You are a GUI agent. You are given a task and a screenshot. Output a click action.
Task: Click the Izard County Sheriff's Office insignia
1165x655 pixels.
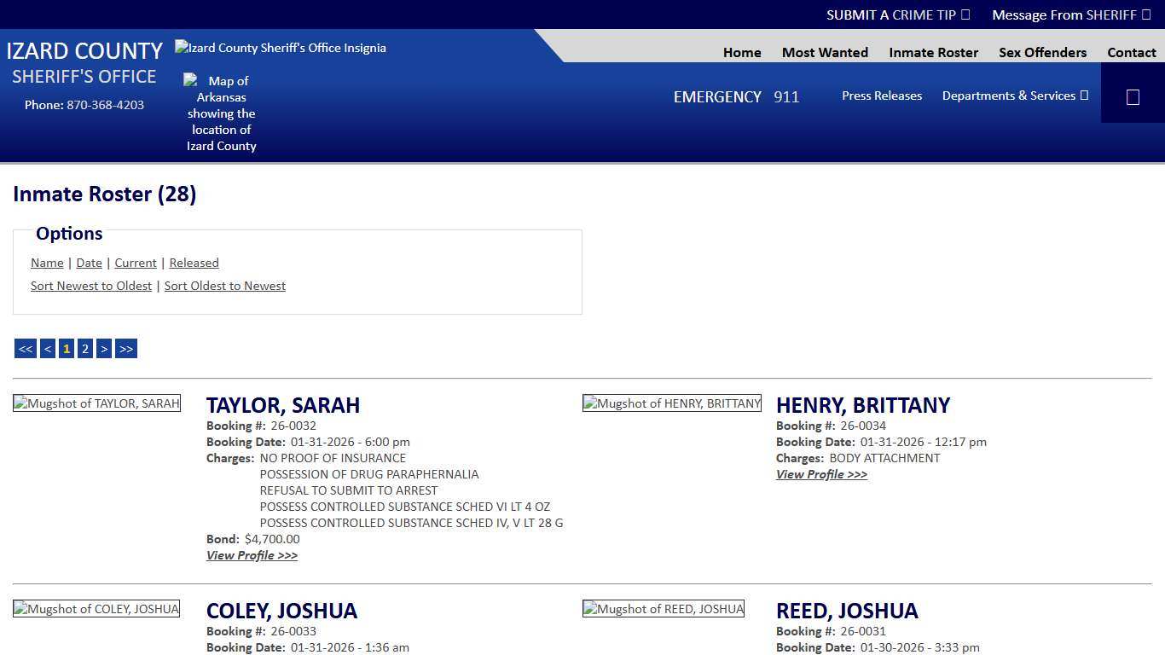pyautogui.click(x=280, y=48)
